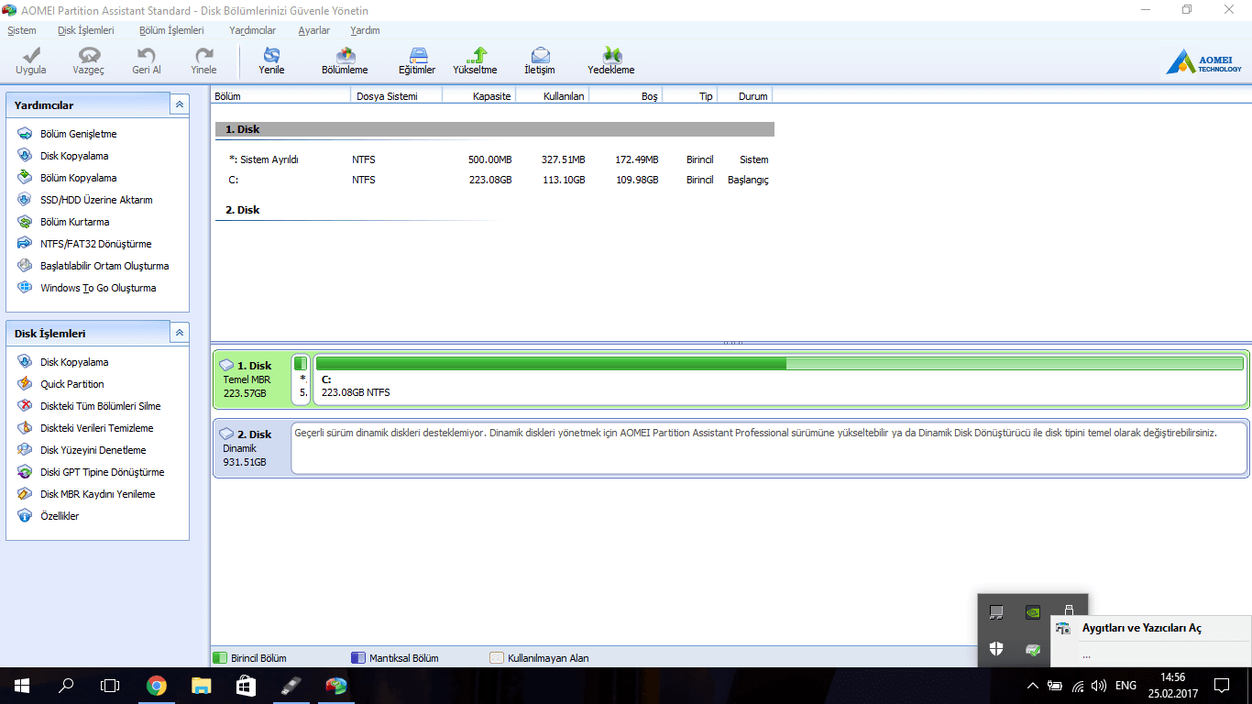Image resolution: width=1252 pixels, height=704 pixels.
Task: Launch the Bölüm Genişletme wizard
Action: pos(78,134)
